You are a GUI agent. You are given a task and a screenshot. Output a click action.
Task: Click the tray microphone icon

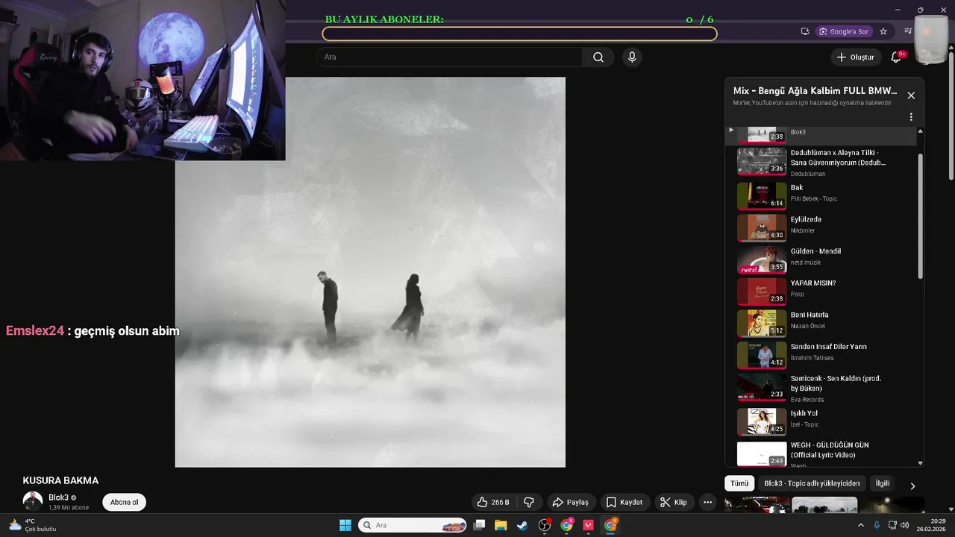tap(877, 525)
